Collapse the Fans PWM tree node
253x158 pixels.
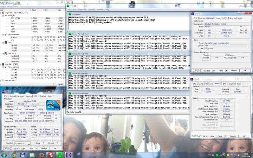coord(3,53)
